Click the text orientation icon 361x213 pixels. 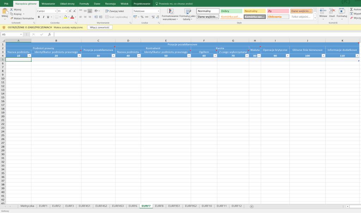[96, 11]
